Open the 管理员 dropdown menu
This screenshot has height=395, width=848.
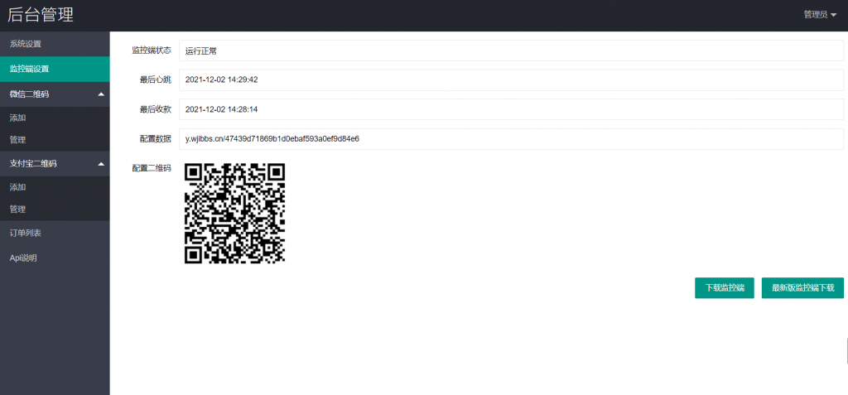coord(820,15)
